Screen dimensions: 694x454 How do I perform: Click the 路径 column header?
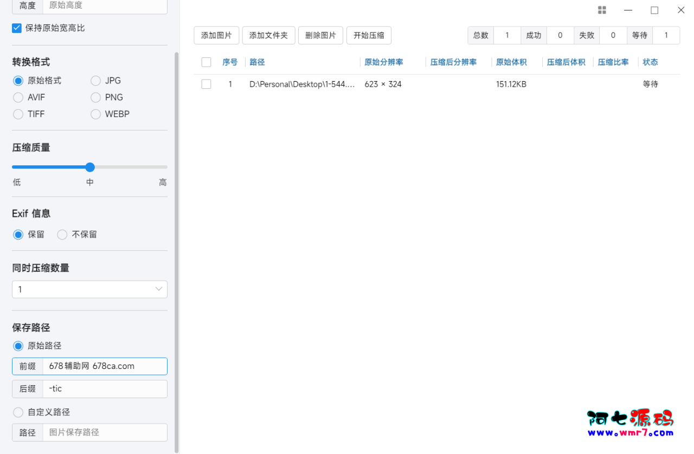[x=257, y=62]
